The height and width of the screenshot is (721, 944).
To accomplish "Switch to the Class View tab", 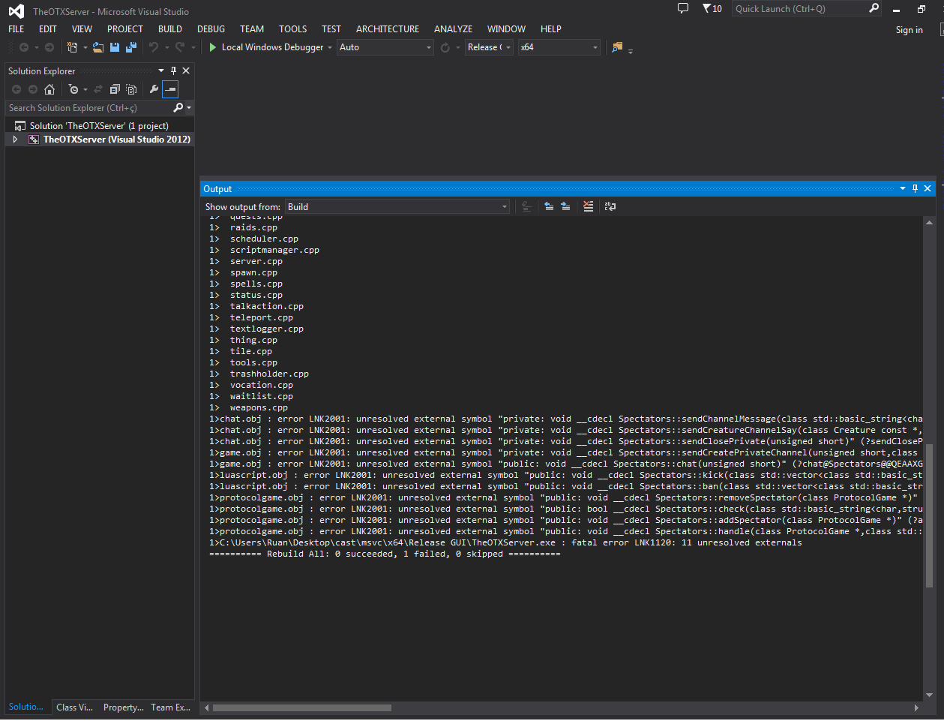I will 74,707.
